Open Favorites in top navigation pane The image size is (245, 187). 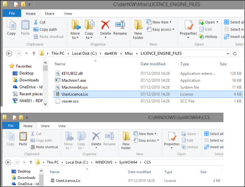(x=24, y=66)
